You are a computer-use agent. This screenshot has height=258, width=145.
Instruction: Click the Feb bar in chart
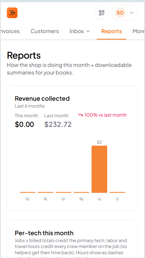[x=28, y=192]
